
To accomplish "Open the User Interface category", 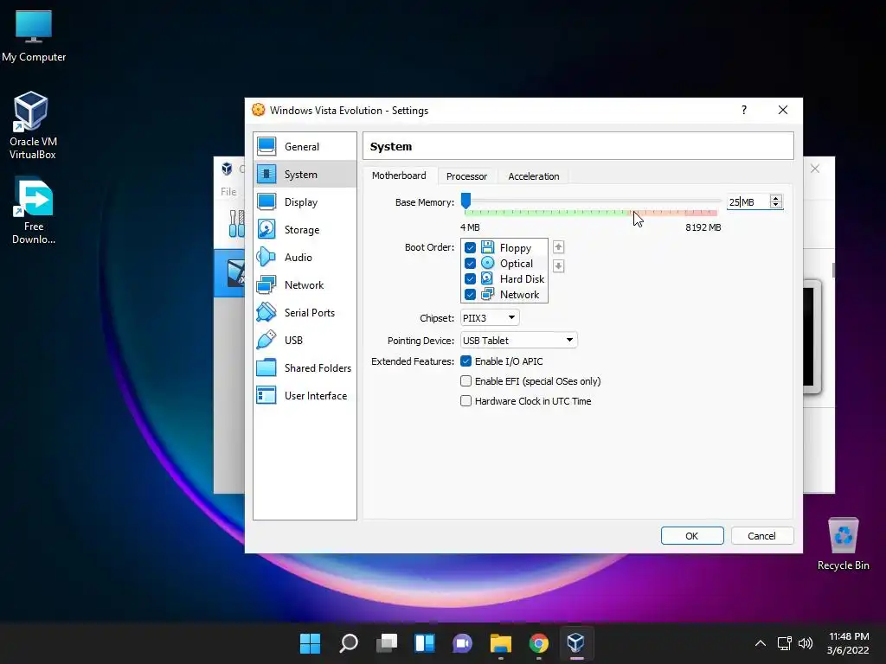I will pos(305,396).
